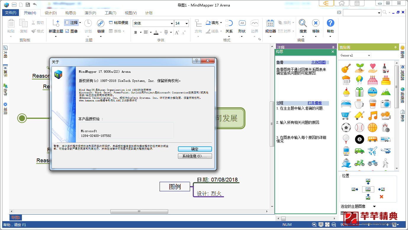Select the 导图1 document tab
This screenshot has height=230, width=408.
pyautogui.click(x=16, y=218)
